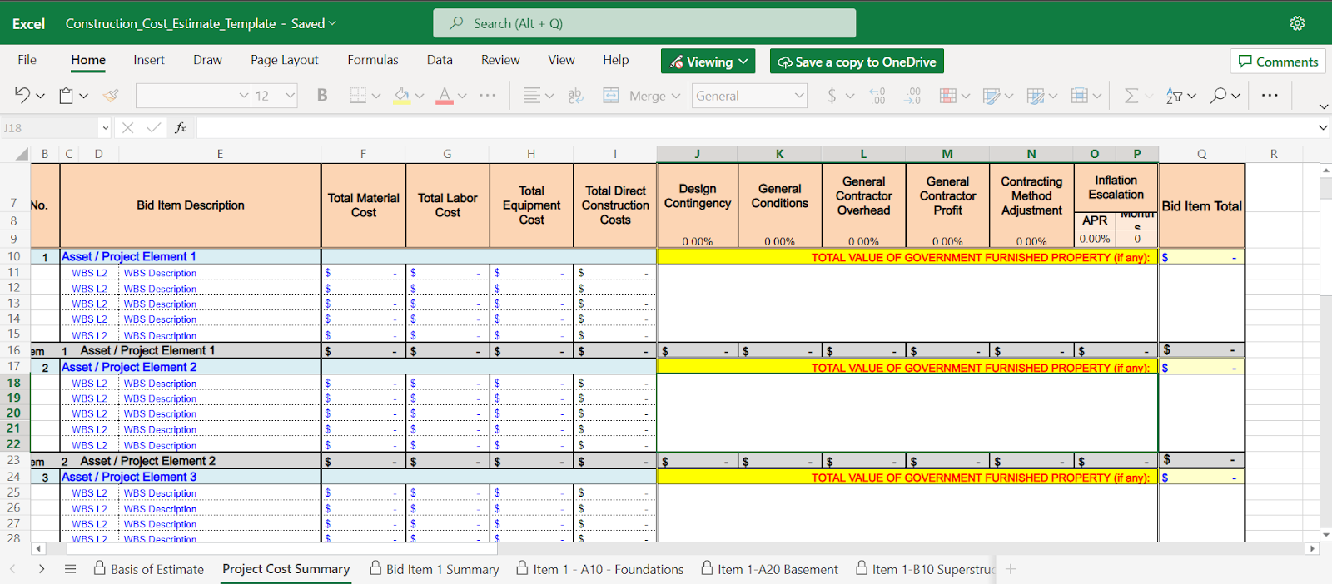Click the Undo icon
Viewport: 1332px width, 584px height.
(22, 96)
